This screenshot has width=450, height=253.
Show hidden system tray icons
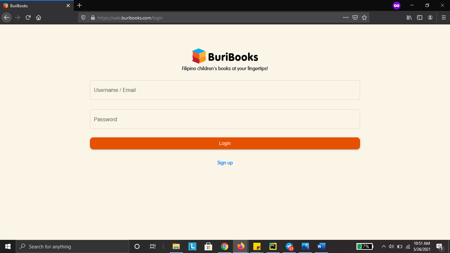point(383,246)
